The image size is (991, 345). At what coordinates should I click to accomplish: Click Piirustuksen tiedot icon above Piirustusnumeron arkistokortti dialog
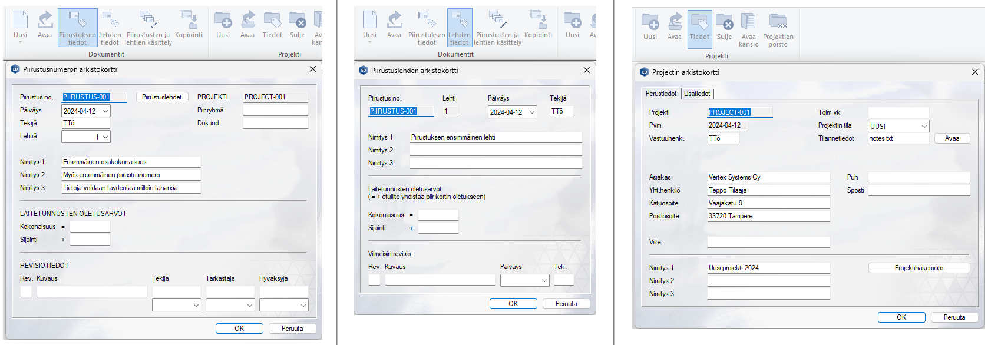tap(78, 28)
